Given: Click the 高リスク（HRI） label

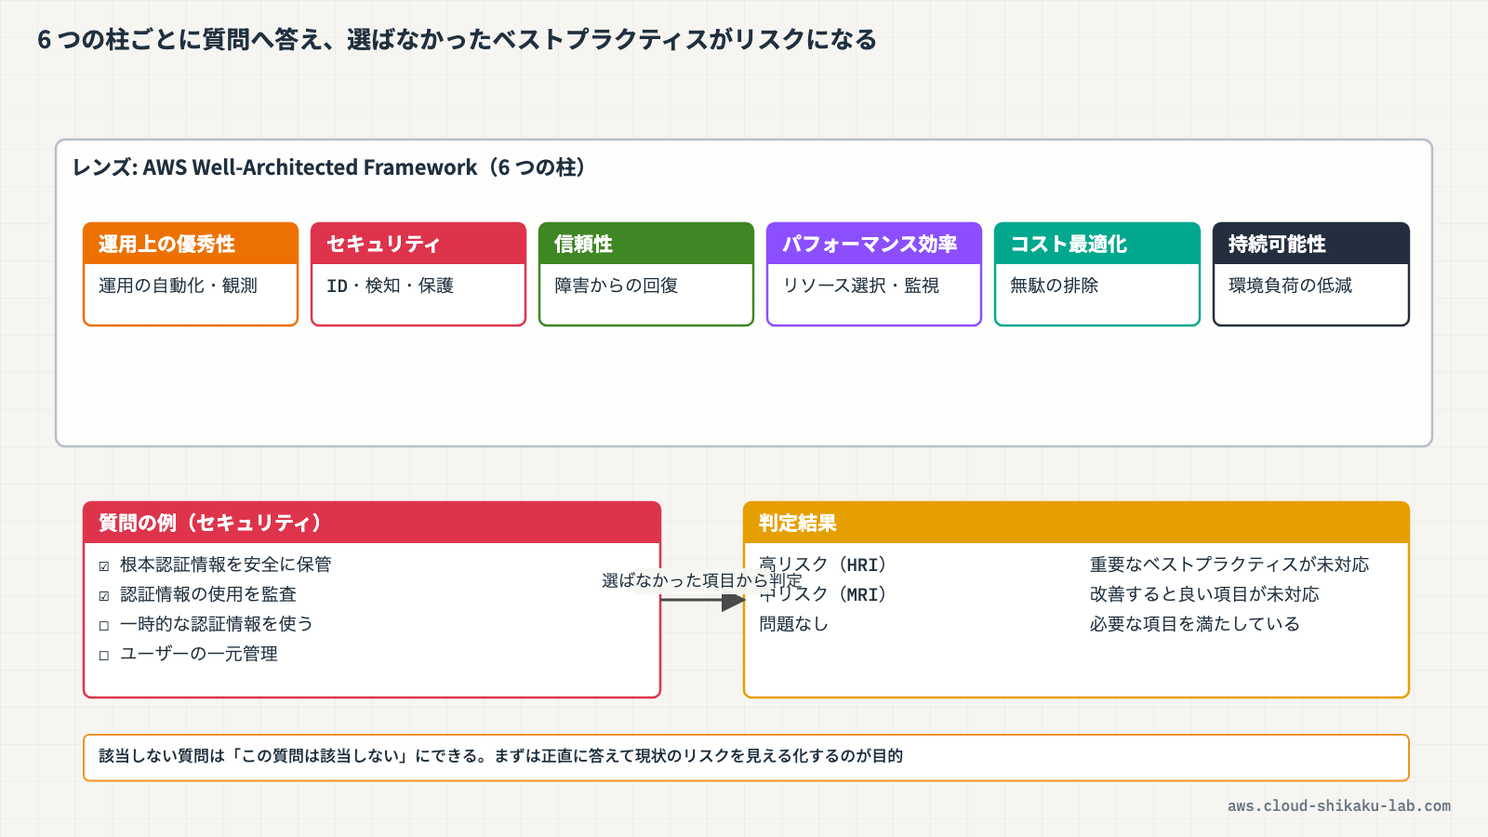Looking at the screenshot, I should (x=823, y=565).
